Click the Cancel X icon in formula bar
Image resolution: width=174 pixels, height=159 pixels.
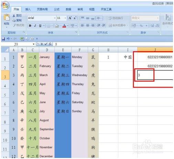(x=42, y=44)
